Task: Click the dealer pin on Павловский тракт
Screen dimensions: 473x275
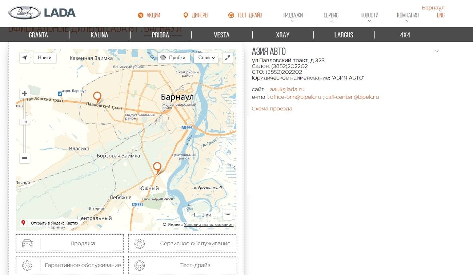Action: pos(97,97)
